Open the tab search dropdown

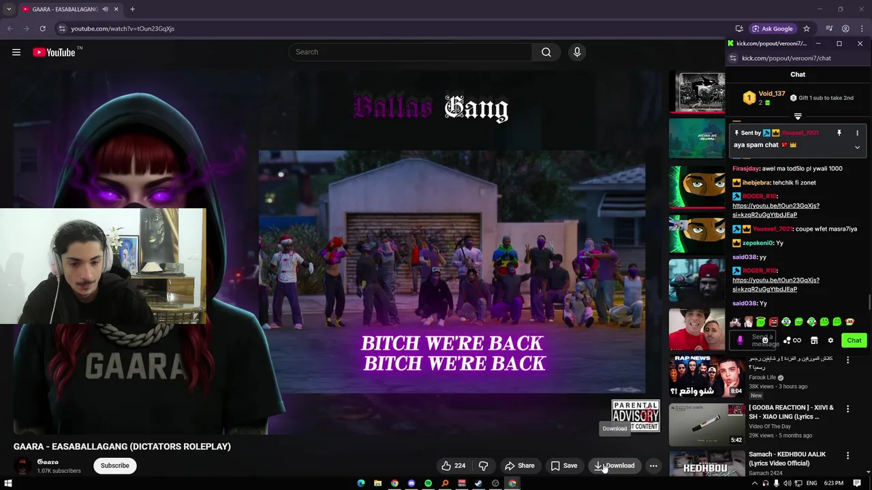pos(9,10)
